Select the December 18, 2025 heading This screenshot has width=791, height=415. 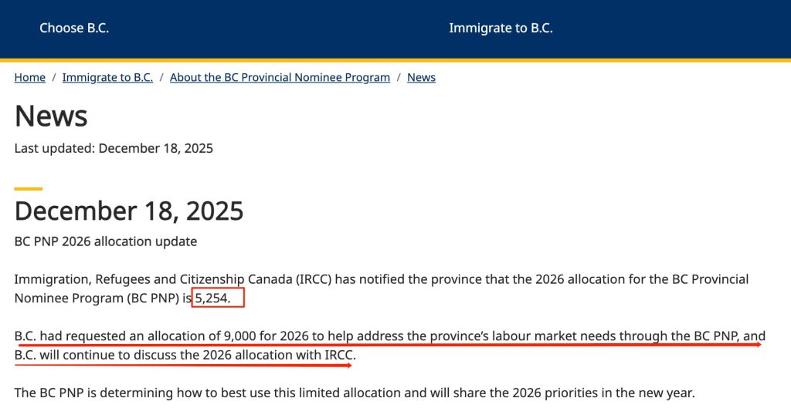[x=129, y=211]
